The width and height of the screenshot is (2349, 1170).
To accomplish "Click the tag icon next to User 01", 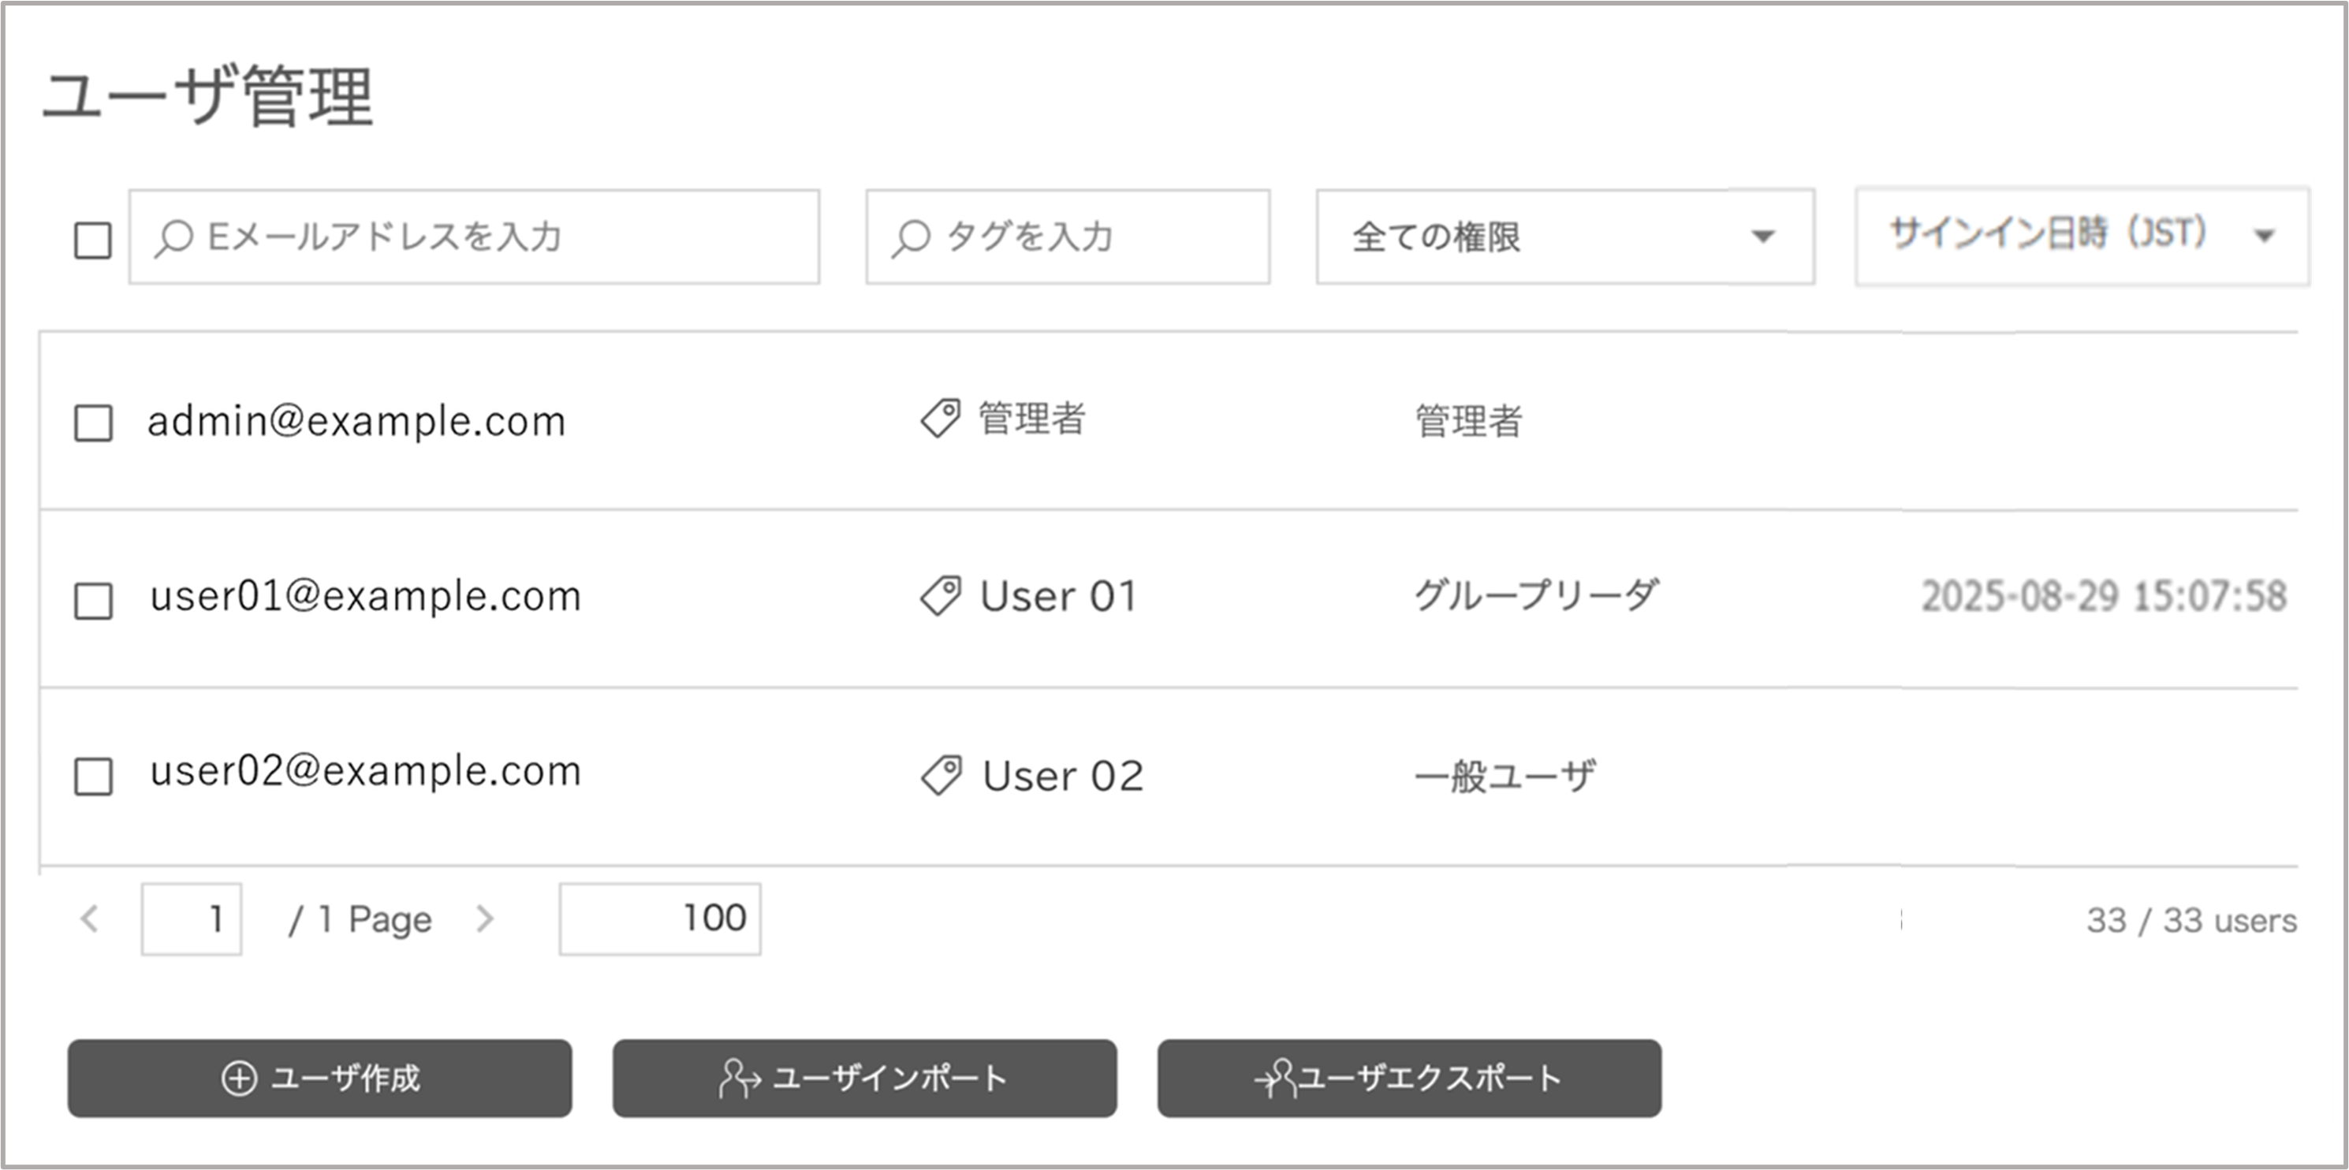I will [940, 596].
